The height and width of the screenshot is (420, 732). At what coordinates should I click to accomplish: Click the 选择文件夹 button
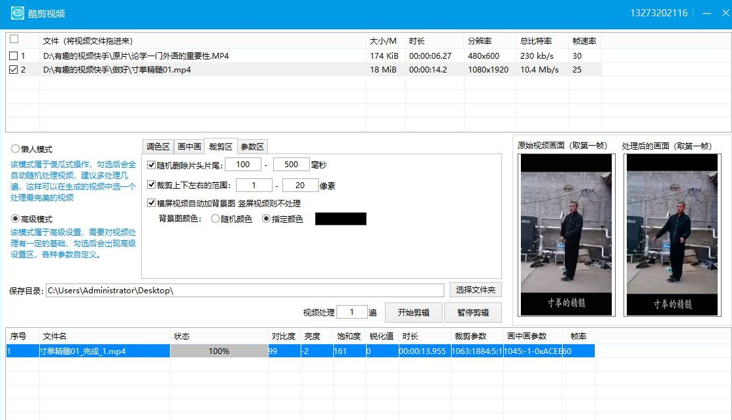pos(476,289)
